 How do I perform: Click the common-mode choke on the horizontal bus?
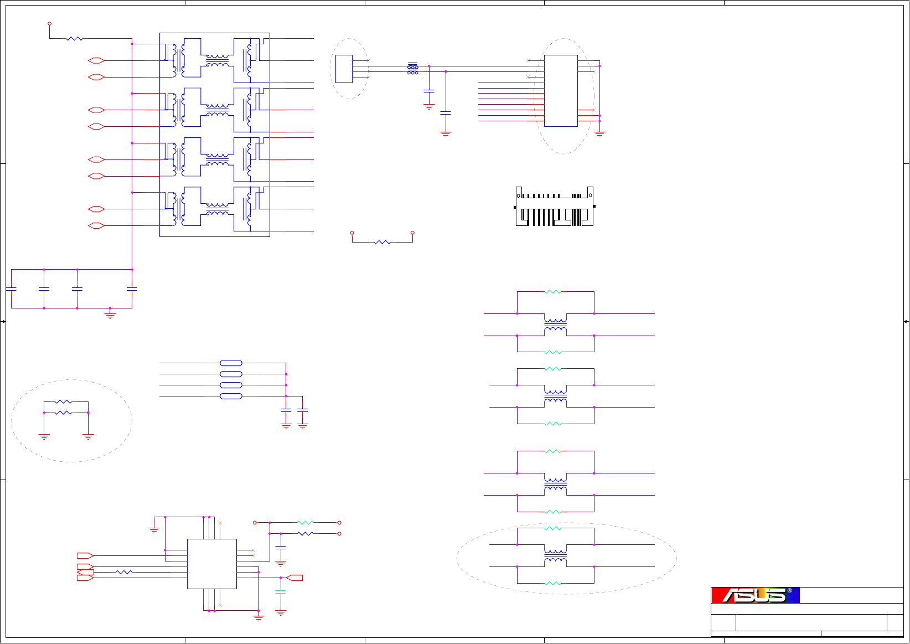click(x=412, y=69)
